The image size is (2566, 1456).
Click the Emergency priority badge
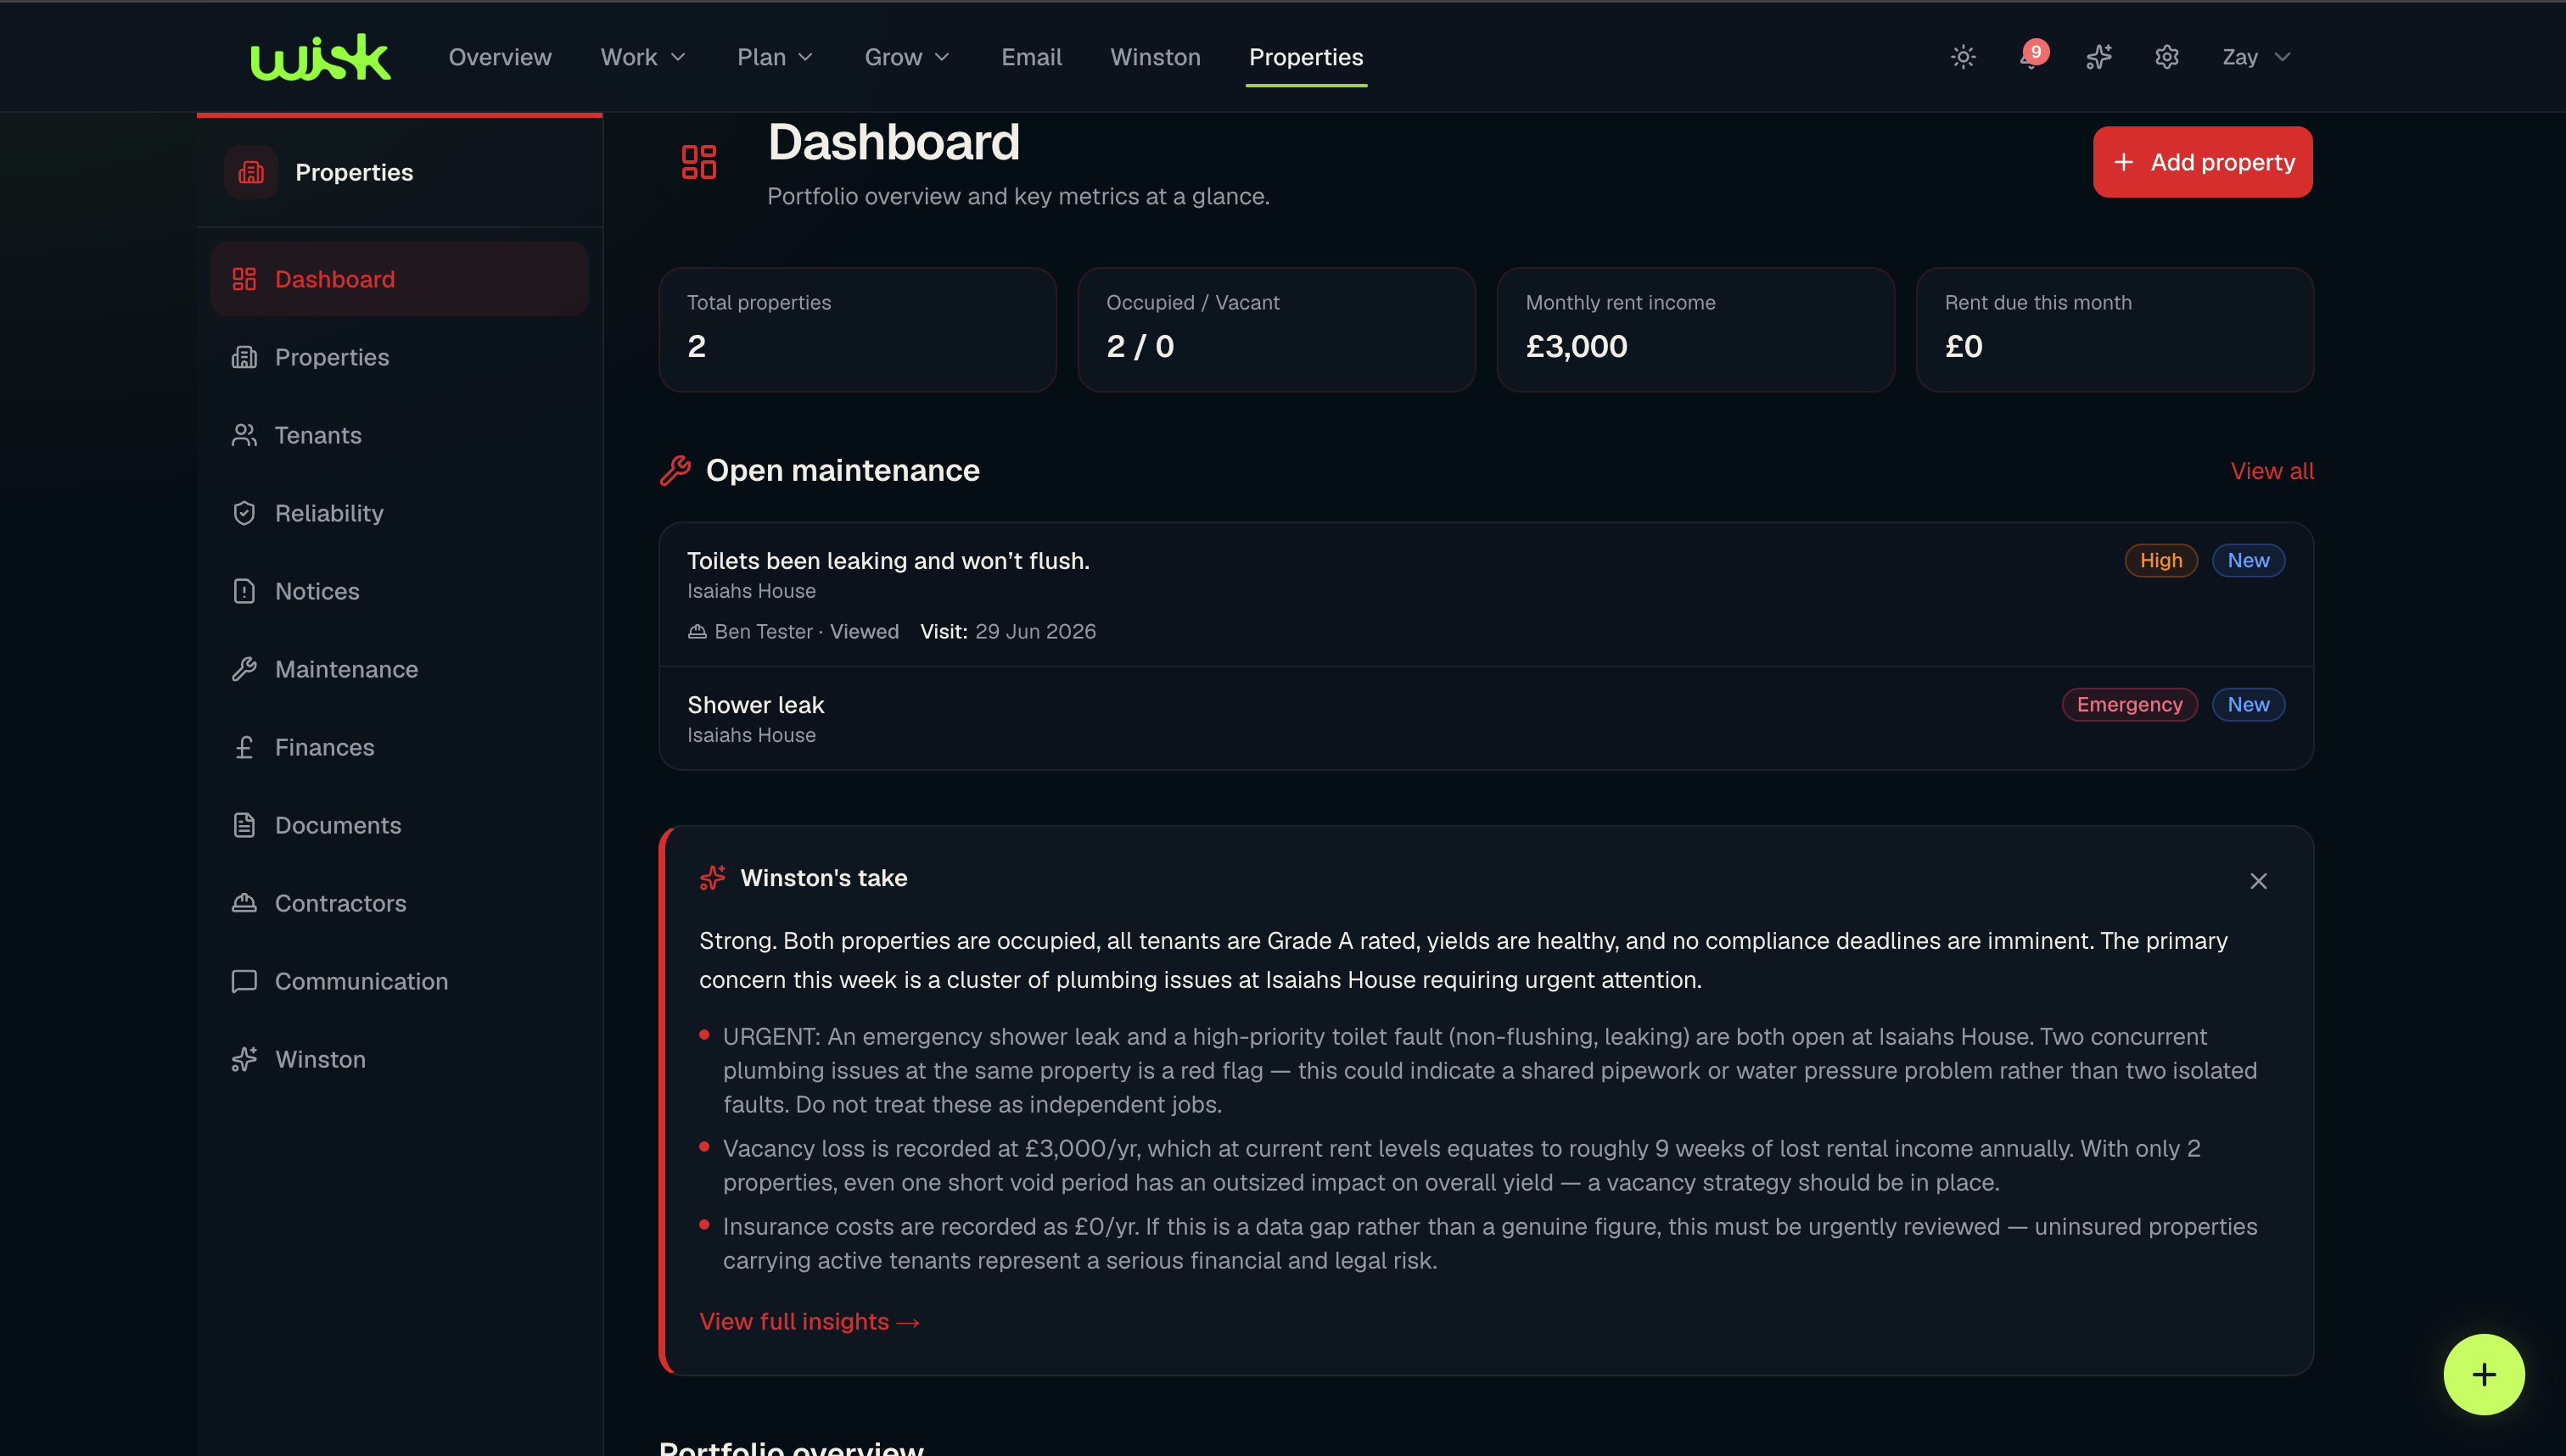coord(2129,705)
